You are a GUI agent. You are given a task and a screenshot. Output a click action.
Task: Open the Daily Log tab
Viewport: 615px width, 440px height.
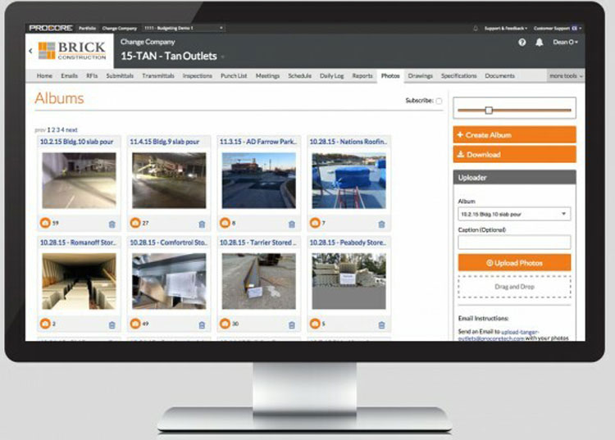point(331,76)
